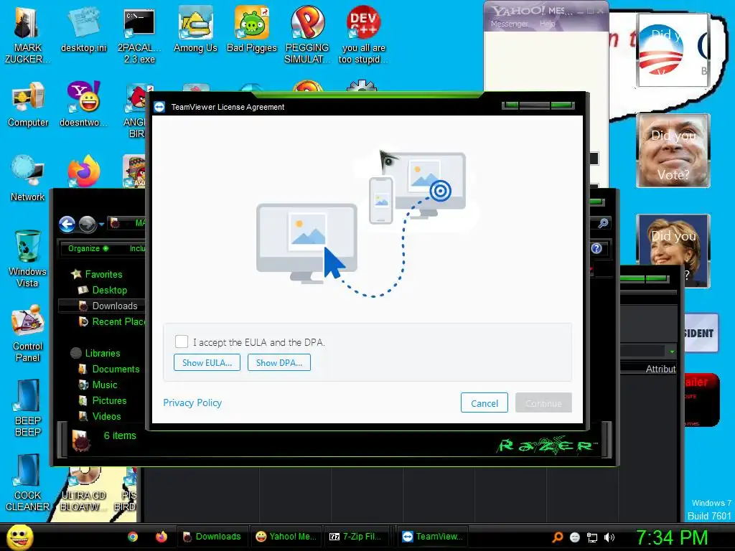Image resolution: width=735 pixels, height=551 pixels.
Task: Open Documents library in sidebar
Action: click(x=116, y=369)
